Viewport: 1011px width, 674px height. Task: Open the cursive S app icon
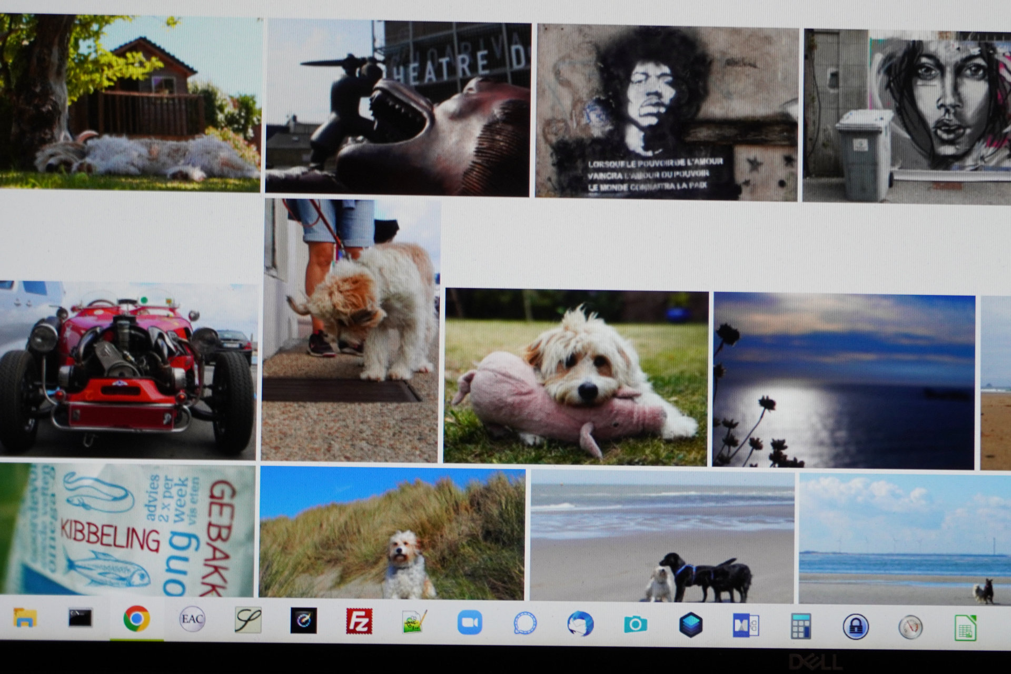click(248, 620)
